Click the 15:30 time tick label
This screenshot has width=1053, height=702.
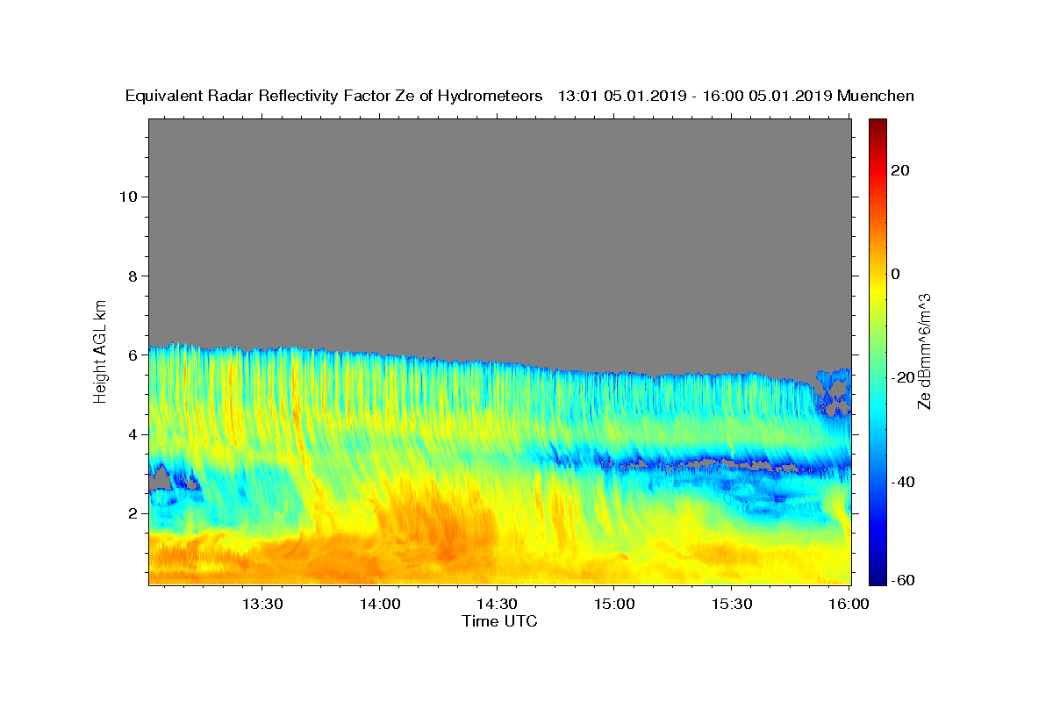tap(732, 605)
